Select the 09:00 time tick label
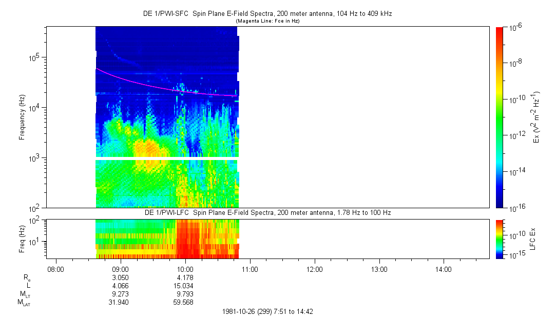Screen dimensions: 556x318 pyautogui.click(x=121, y=269)
